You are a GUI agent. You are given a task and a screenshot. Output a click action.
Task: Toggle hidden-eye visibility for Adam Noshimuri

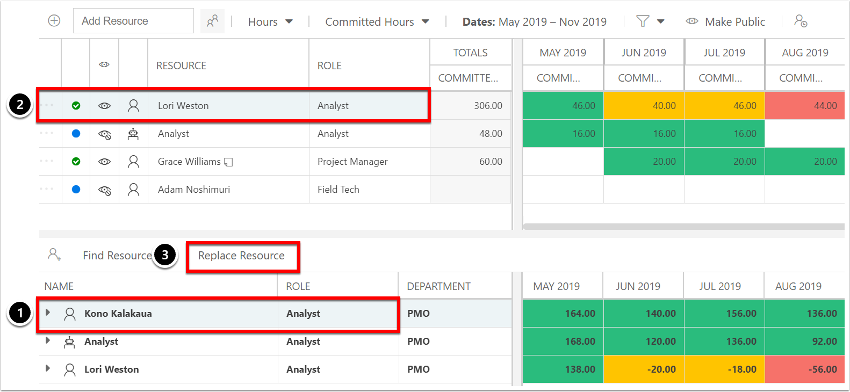(x=104, y=190)
